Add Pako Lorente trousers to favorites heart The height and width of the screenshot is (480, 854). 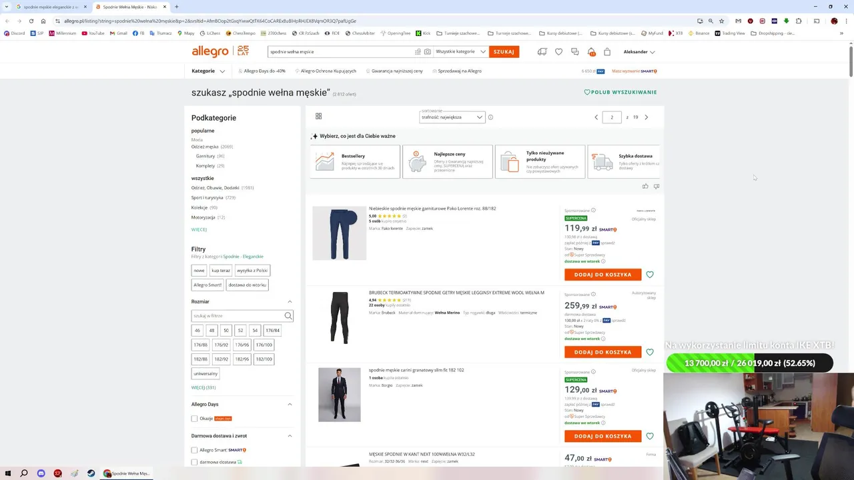coord(650,275)
